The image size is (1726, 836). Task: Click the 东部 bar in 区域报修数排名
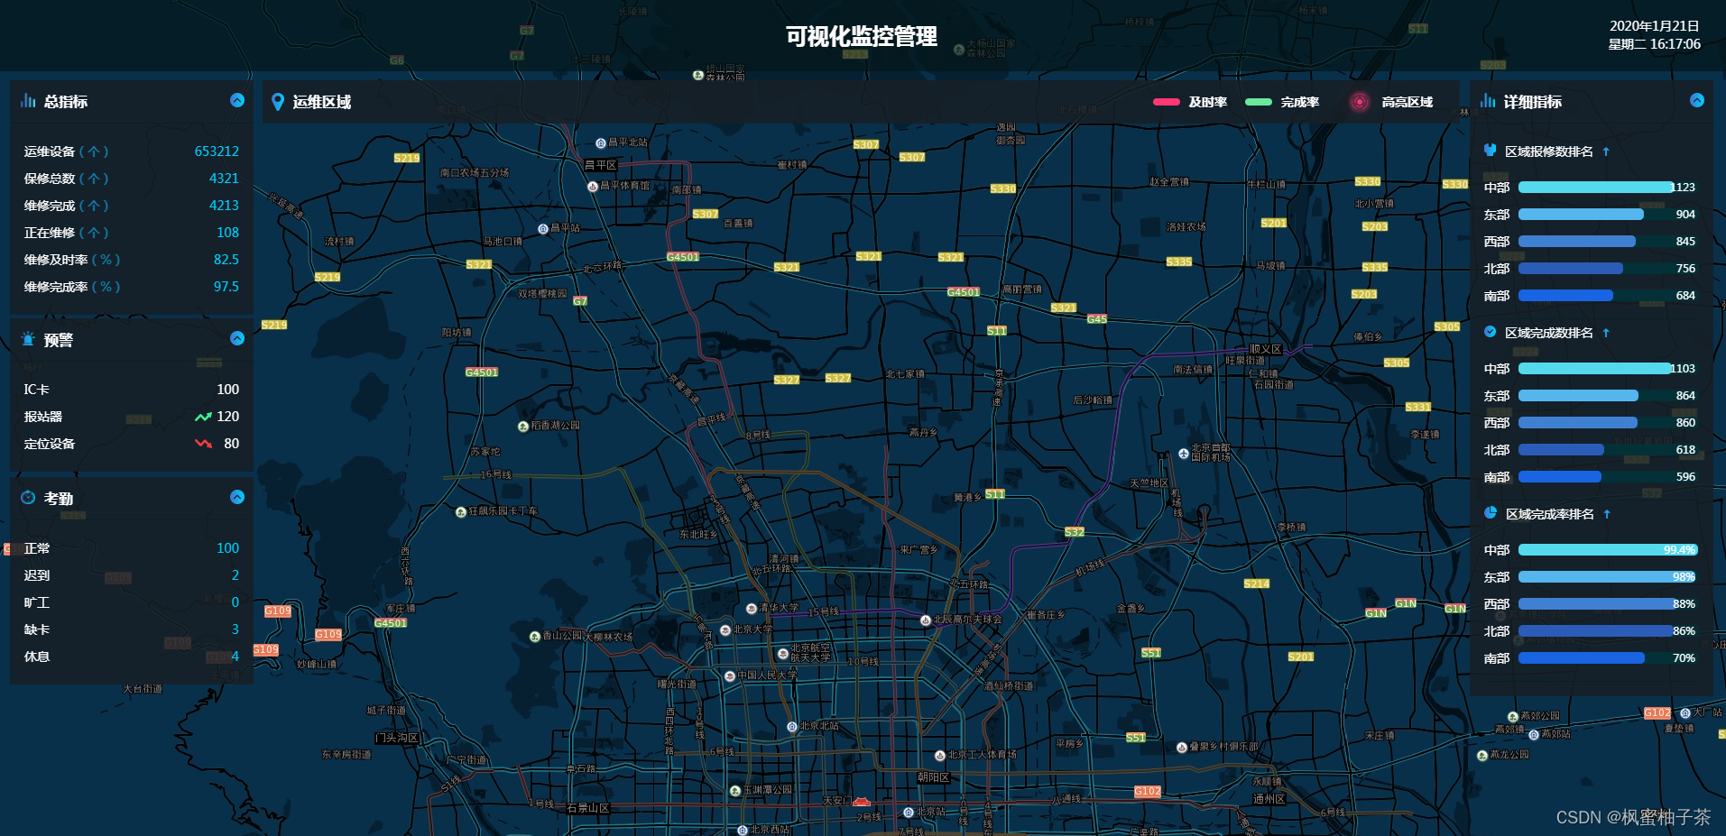[1581, 215]
